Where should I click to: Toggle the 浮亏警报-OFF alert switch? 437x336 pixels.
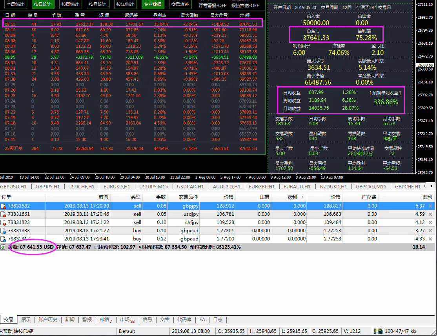tap(212, 5)
